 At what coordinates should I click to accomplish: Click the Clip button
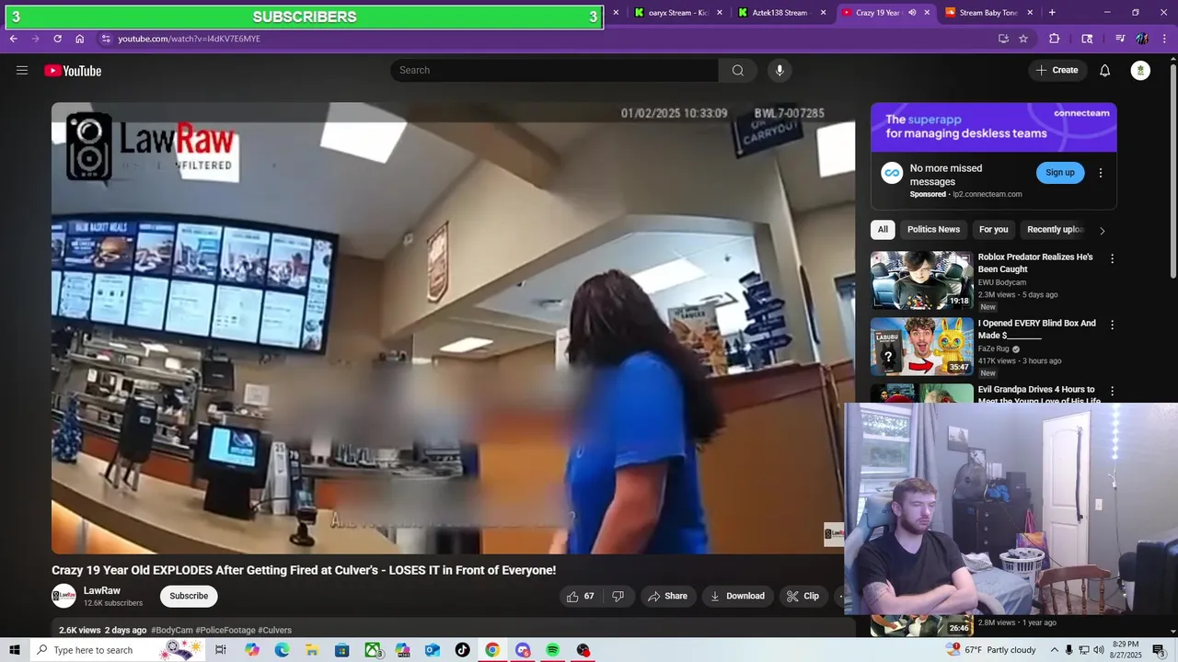click(x=803, y=596)
